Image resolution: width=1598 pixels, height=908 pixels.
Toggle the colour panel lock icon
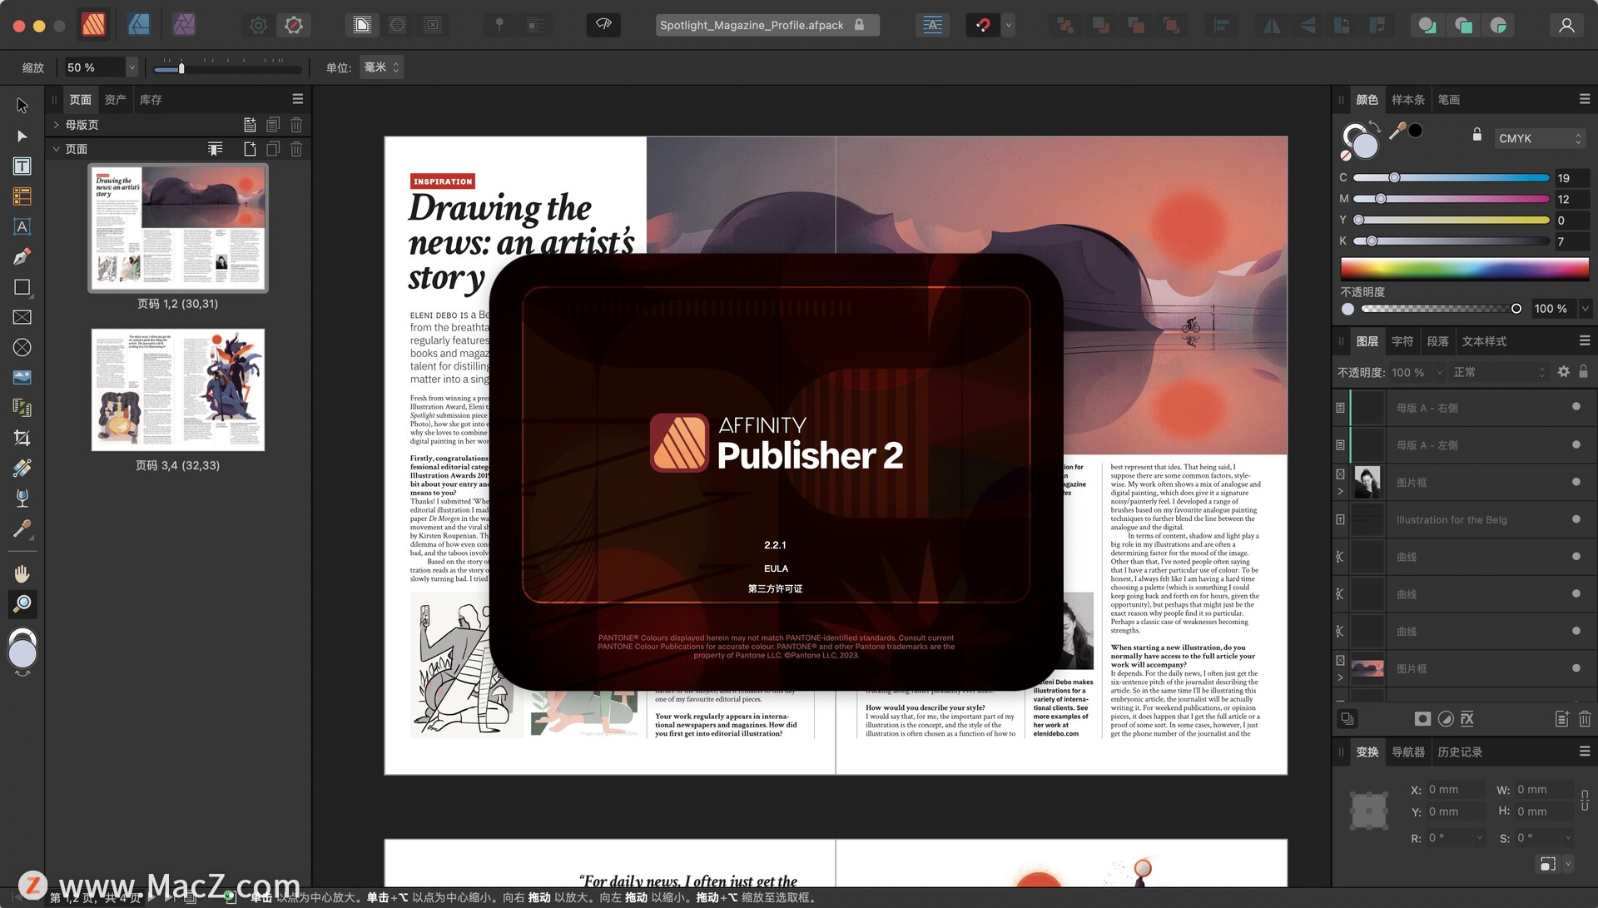pyautogui.click(x=1477, y=134)
